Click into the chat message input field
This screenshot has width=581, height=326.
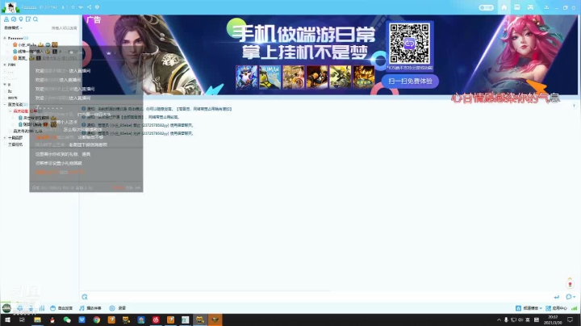[319, 297]
